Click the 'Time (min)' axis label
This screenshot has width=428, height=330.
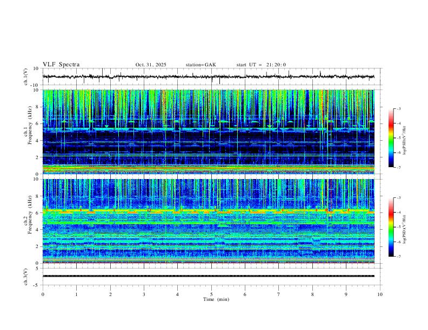[216, 299]
